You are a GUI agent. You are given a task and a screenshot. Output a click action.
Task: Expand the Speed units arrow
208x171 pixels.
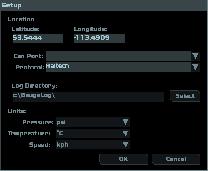coord(125,145)
